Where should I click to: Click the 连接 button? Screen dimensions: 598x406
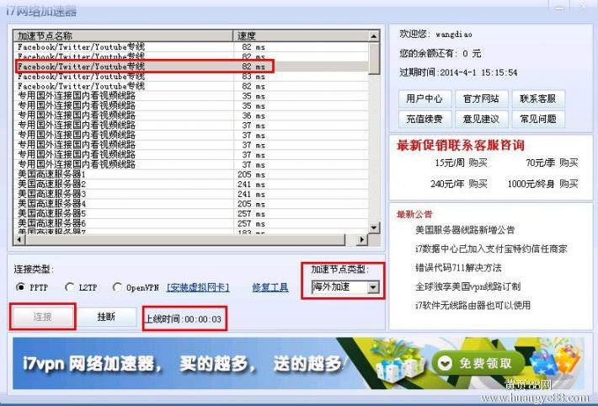42,317
